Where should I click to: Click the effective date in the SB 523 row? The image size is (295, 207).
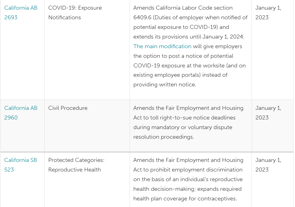coord(268,165)
